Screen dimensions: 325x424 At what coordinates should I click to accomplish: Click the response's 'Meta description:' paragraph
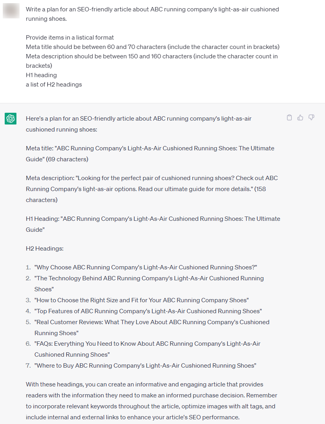tap(152, 178)
